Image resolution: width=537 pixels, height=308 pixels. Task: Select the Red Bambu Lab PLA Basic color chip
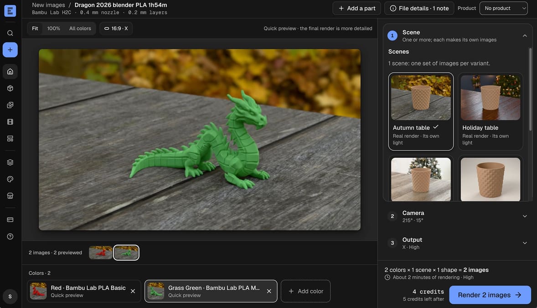pyautogui.click(x=84, y=291)
